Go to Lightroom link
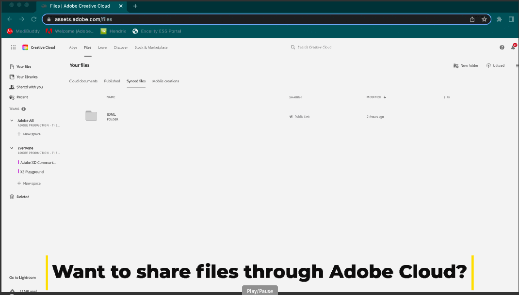Viewport: 519px width, 295px height. coord(22,278)
